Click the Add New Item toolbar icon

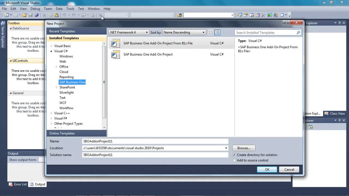coord(16,15)
